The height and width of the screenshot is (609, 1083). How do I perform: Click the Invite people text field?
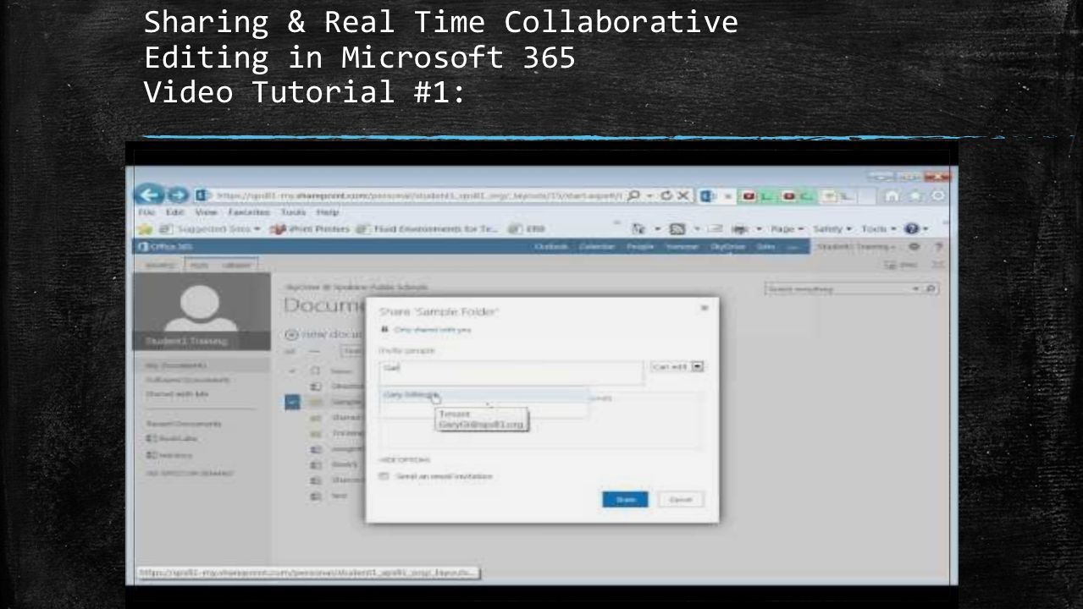[511, 373]
